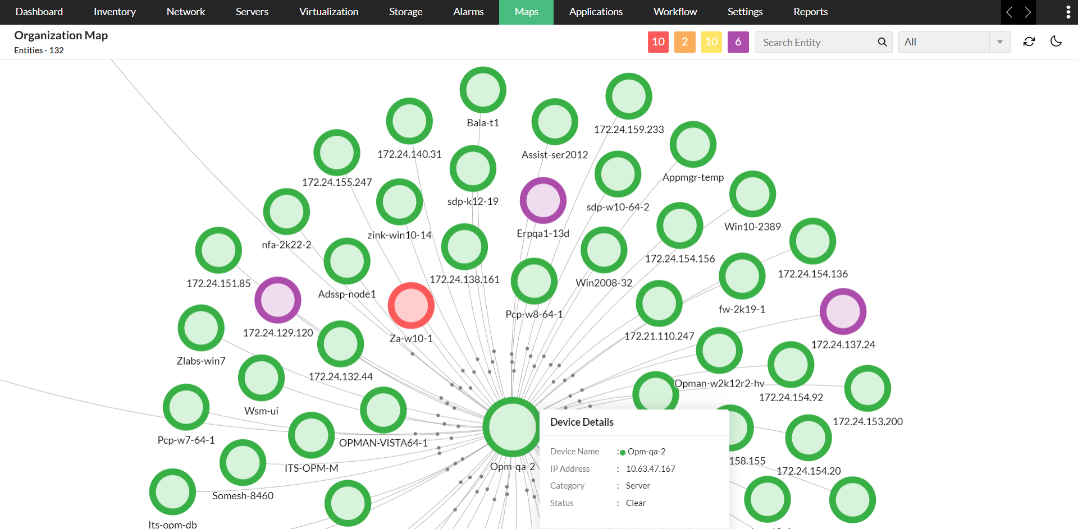Click the search magnifier icon
Viewport: 1078px width, 529px height.
882,42
